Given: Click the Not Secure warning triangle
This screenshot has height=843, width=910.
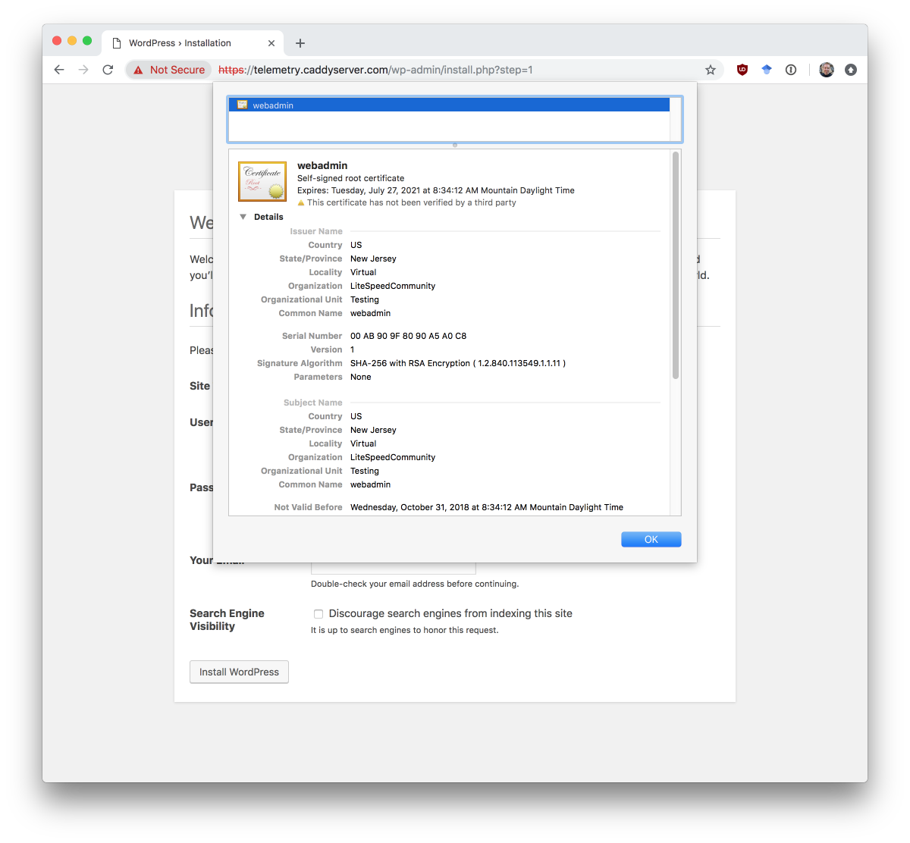Looking at the screenshot, I should [138, 70].
